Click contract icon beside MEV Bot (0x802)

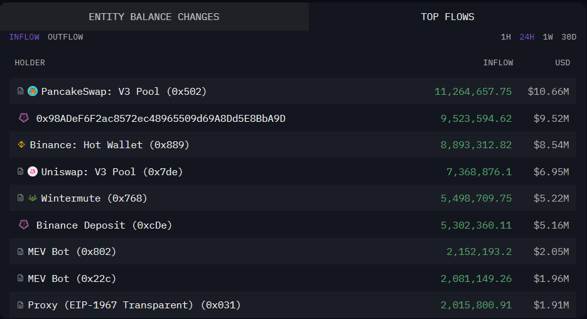point(21,252)
